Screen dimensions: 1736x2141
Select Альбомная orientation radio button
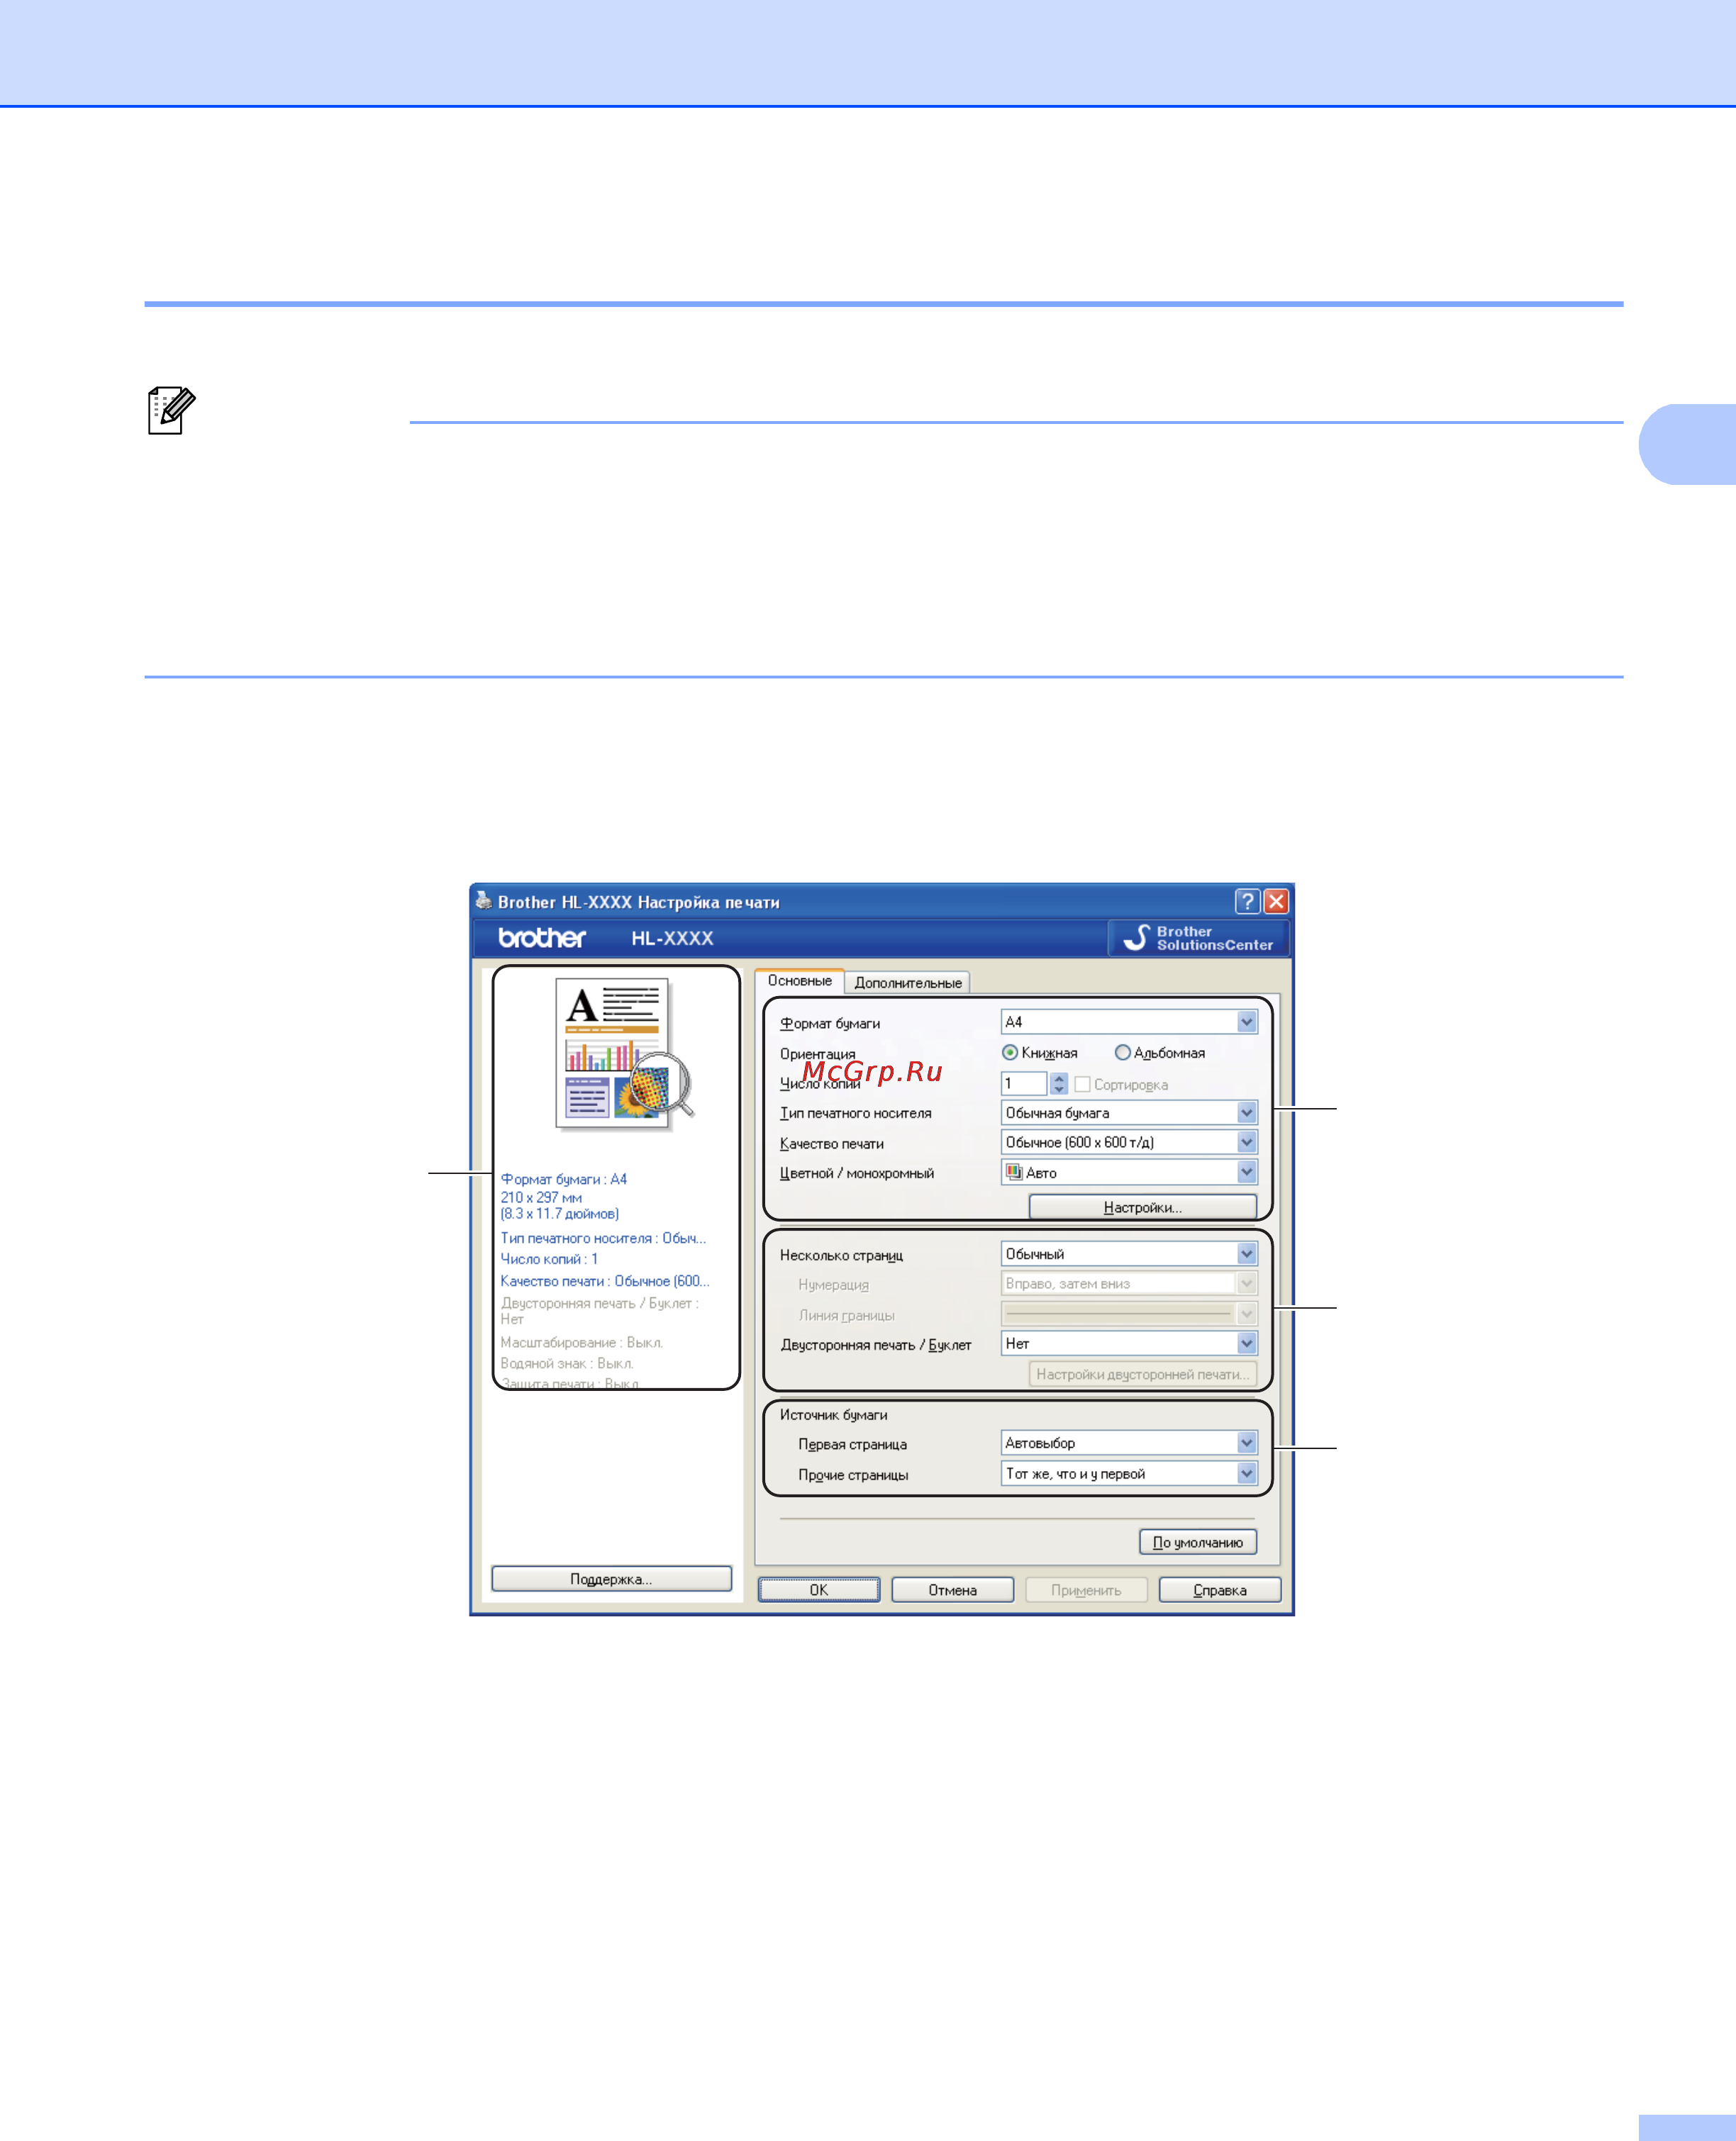pos(1122,1053)
